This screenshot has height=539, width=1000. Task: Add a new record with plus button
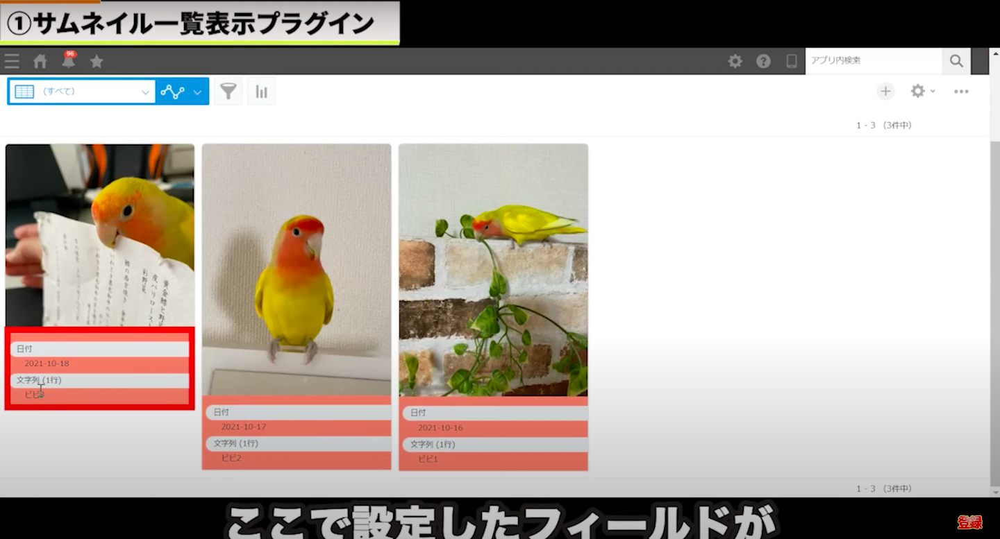tap(885, 92)
